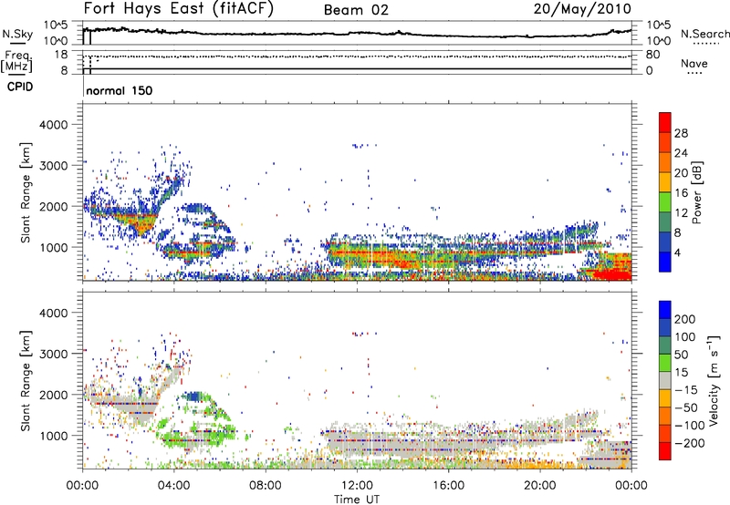Click Slant Range [km] label of velocity panel
This screenshot has width=730, height=505.
(26, 381)
